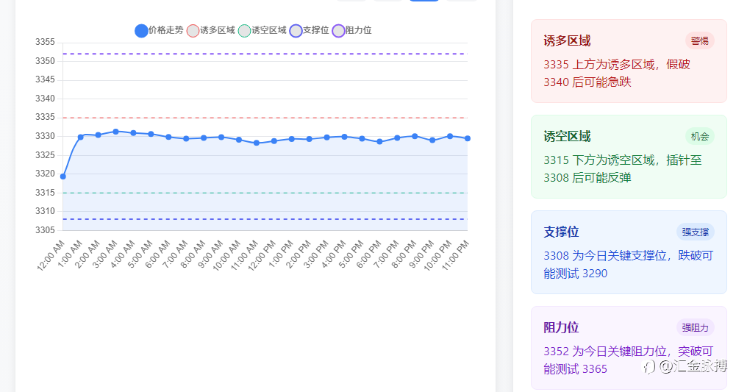Click the 机会 badge on 诱空区域 card
The height and width of the screenshot is (392, 736).
pos(699,137)
